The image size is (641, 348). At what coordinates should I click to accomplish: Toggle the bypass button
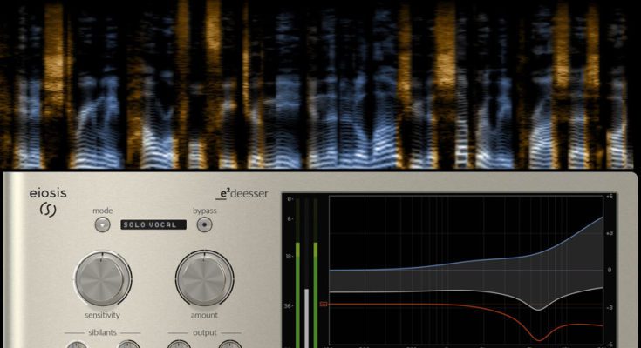point(204,224)
